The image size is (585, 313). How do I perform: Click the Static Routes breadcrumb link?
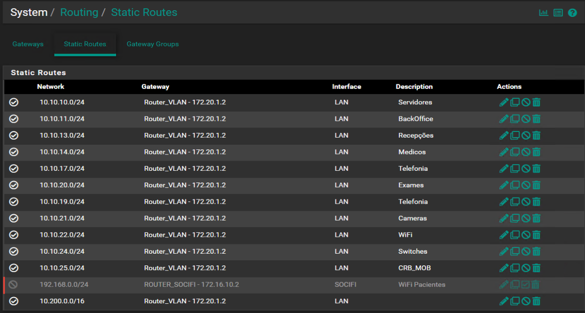click(144, 12)
